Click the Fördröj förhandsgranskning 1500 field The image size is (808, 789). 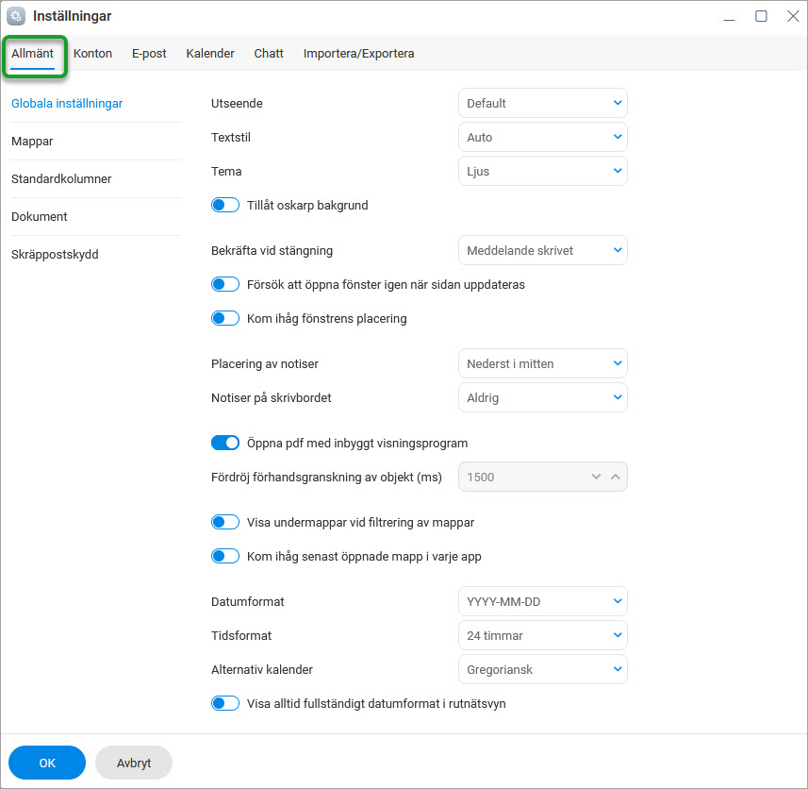520,477
